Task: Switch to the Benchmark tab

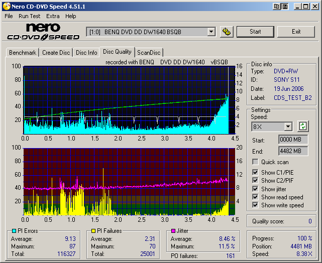Action: [23, 53]
